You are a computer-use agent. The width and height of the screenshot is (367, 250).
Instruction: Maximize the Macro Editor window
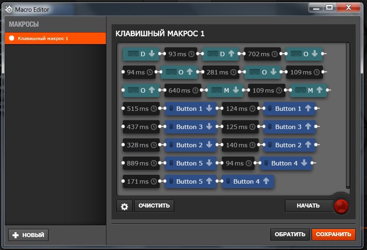pyautogui.click(x=329, y=8)
